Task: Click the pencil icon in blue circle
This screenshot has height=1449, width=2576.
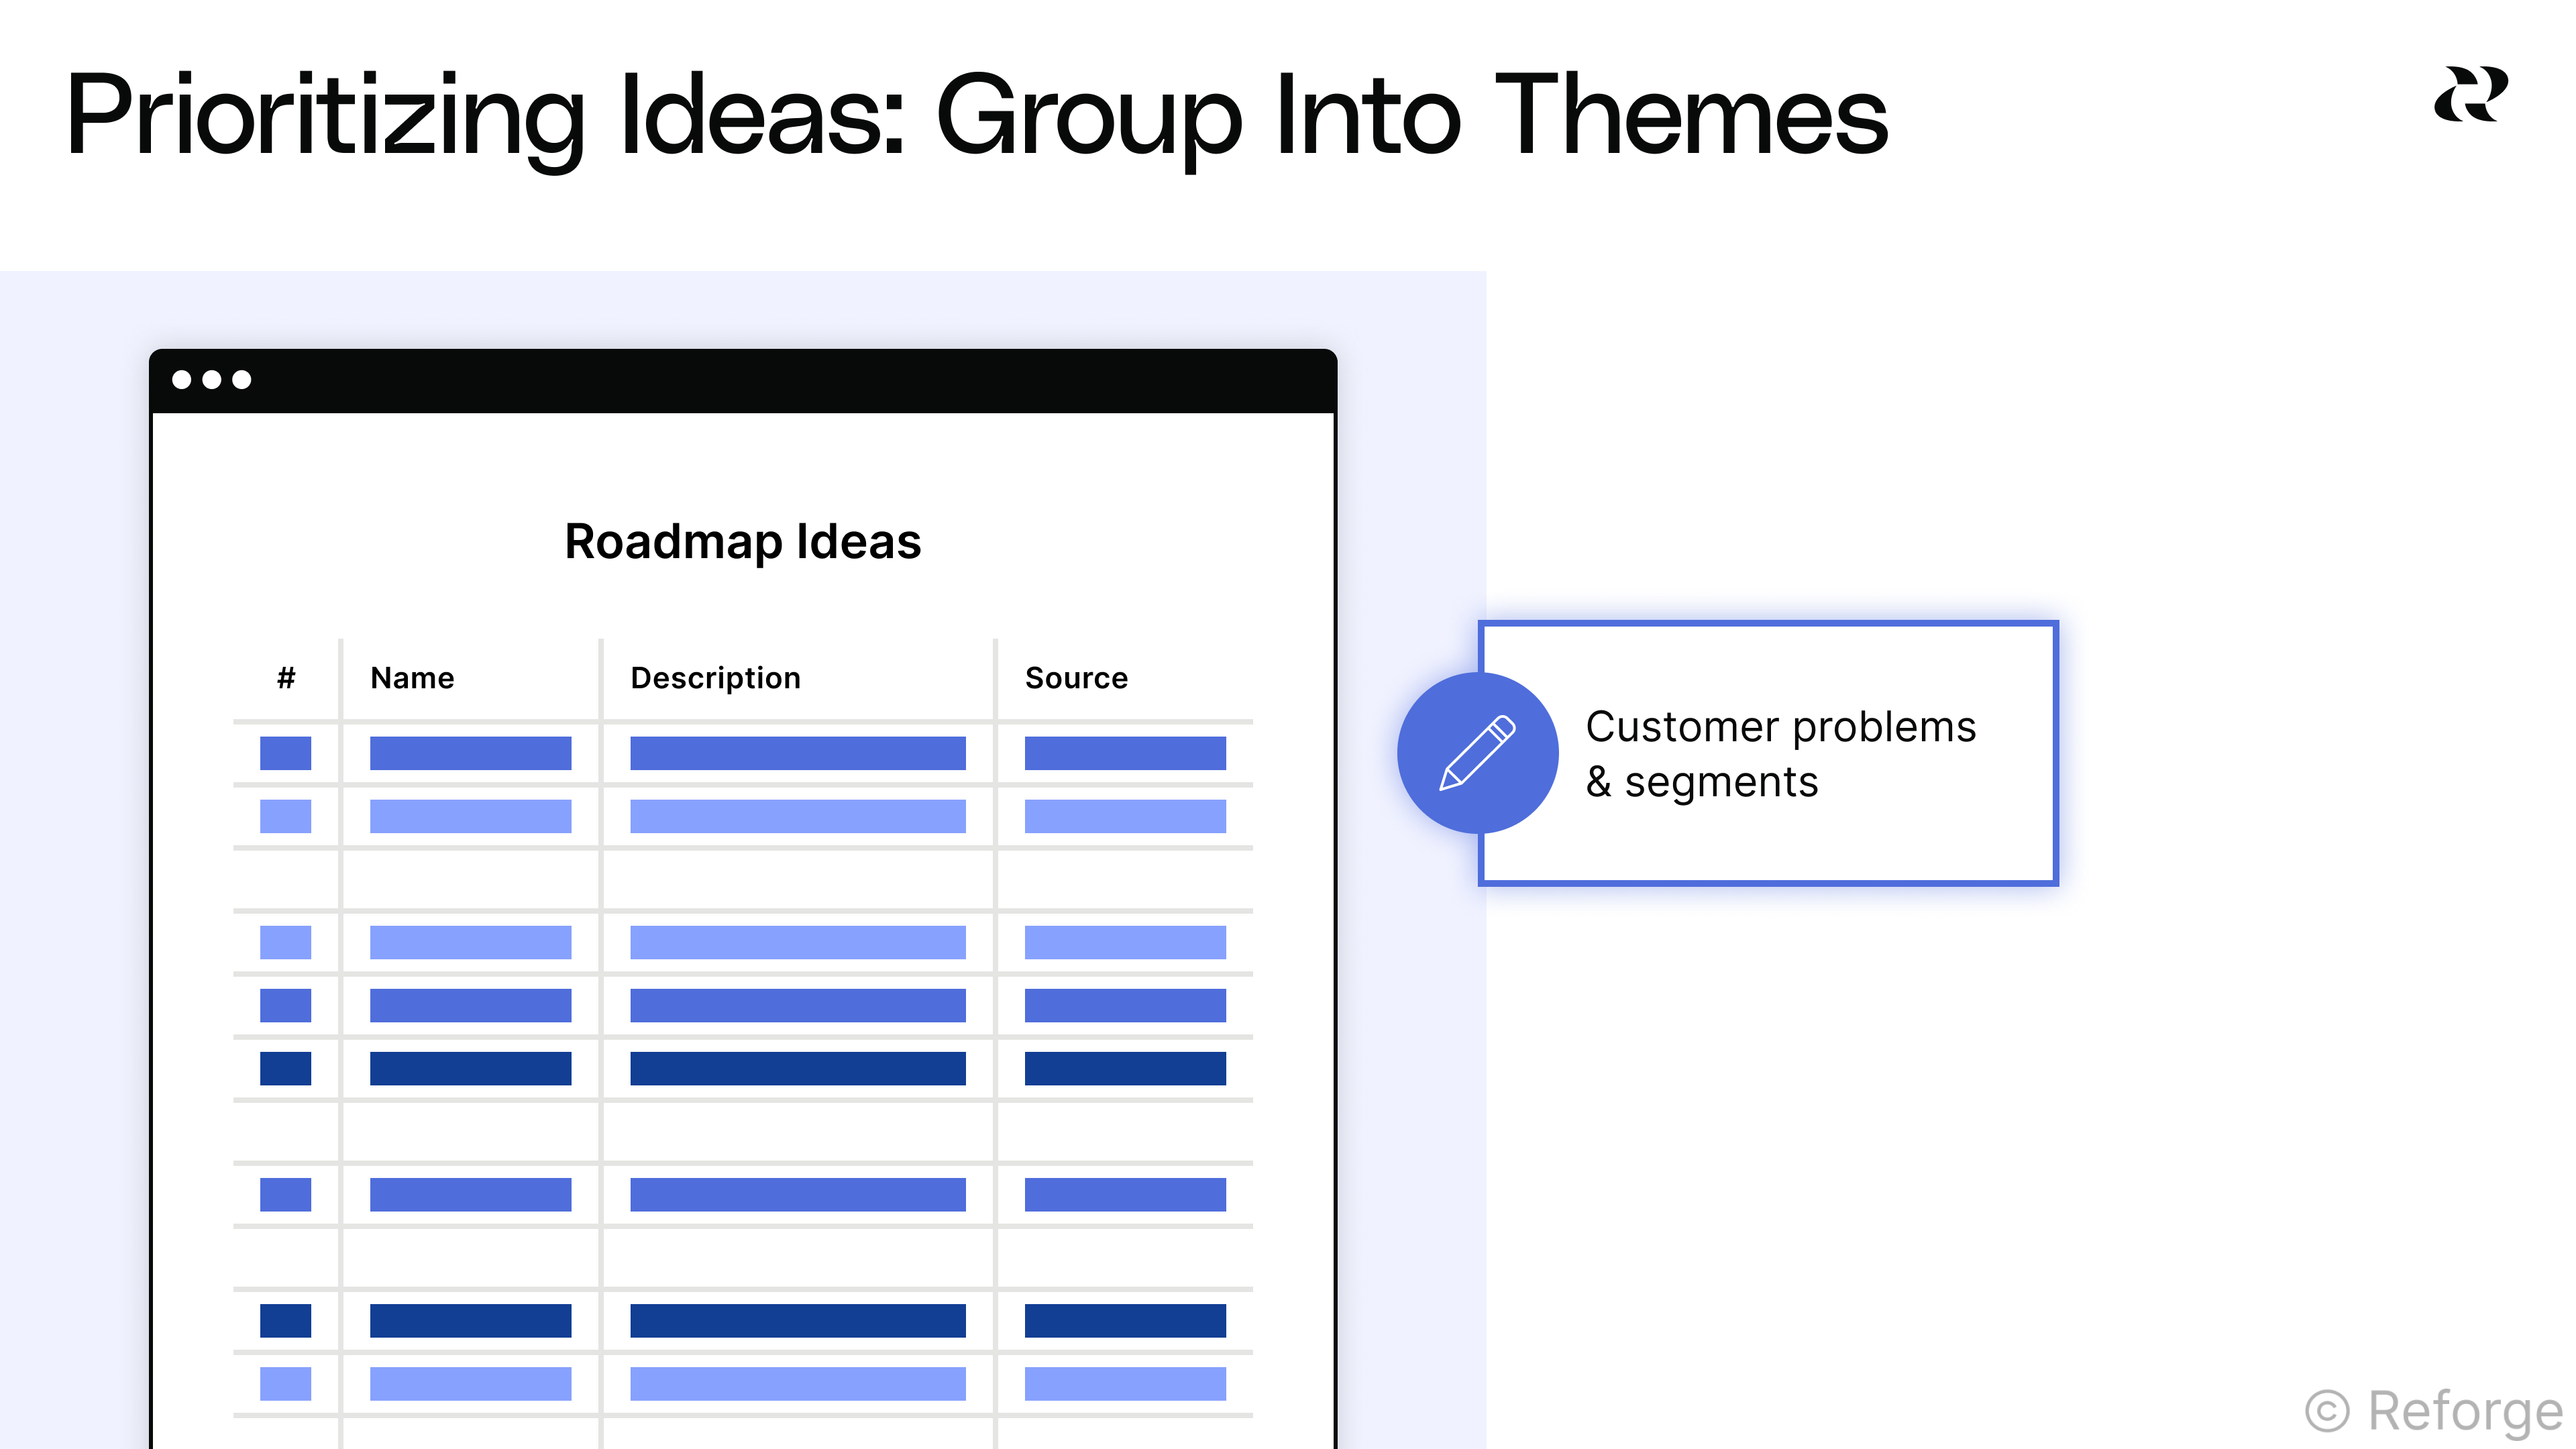Action: coord(1477,753)
